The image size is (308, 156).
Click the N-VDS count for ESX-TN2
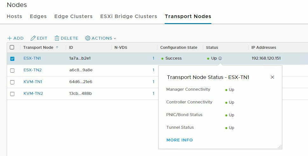coord(154,70)
